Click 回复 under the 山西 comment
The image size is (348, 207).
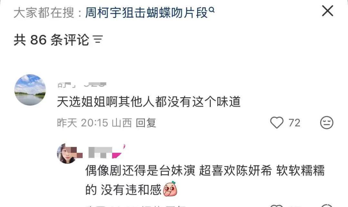(146, 123)
